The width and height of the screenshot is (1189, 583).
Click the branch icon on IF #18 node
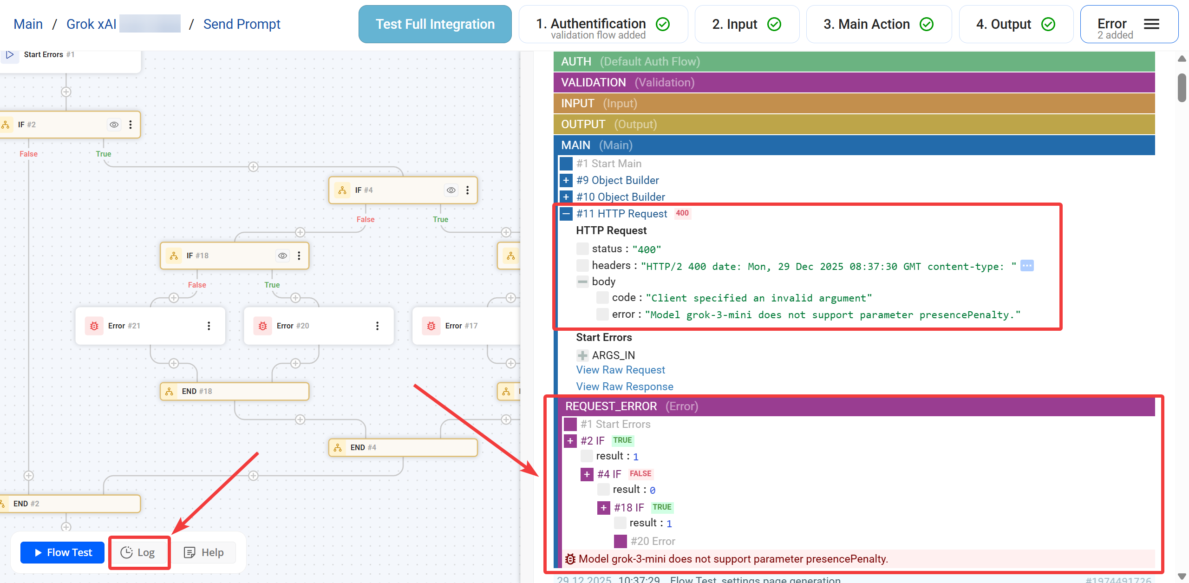point(174,256)
